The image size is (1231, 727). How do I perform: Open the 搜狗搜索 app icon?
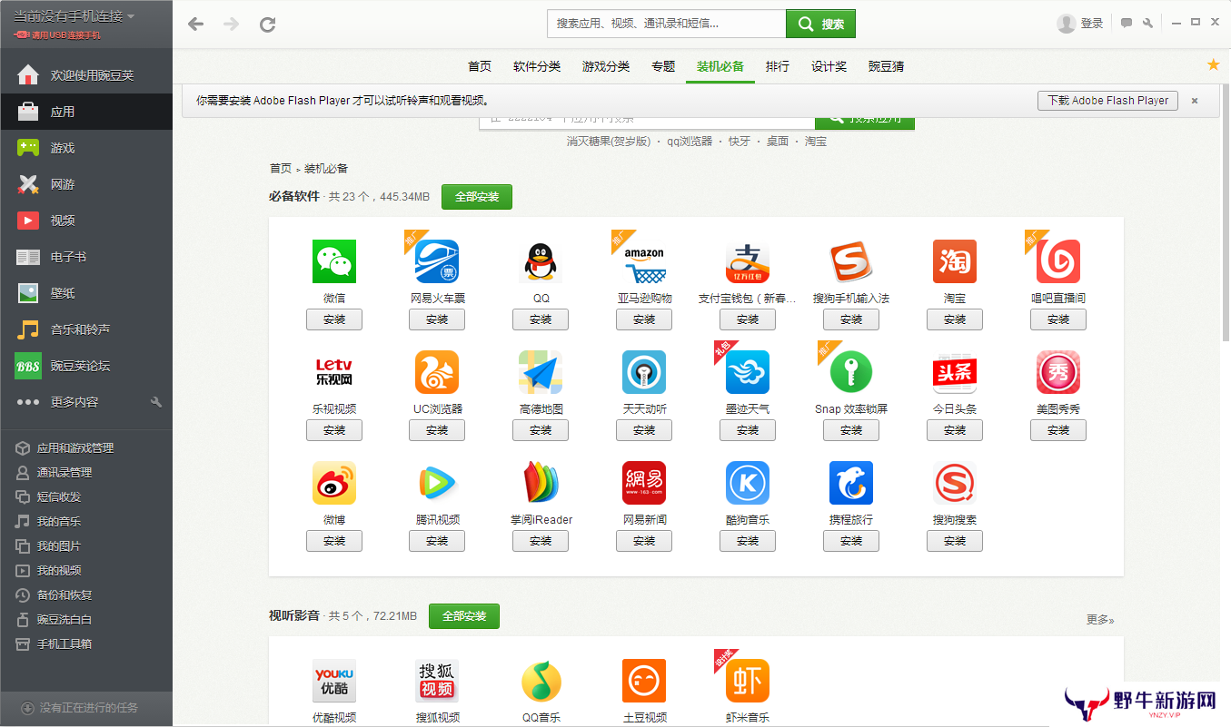[955, 483]
